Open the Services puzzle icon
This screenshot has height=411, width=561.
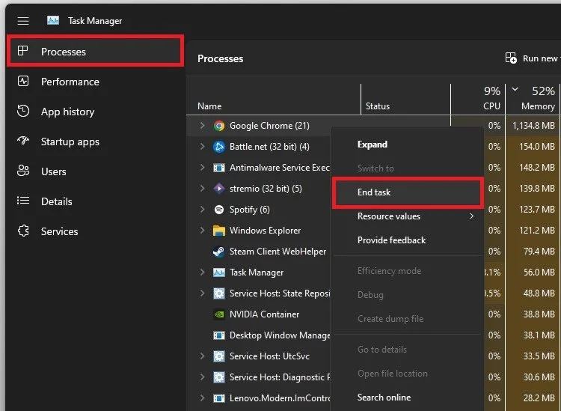pyautogui.click(x=23, y=231)
